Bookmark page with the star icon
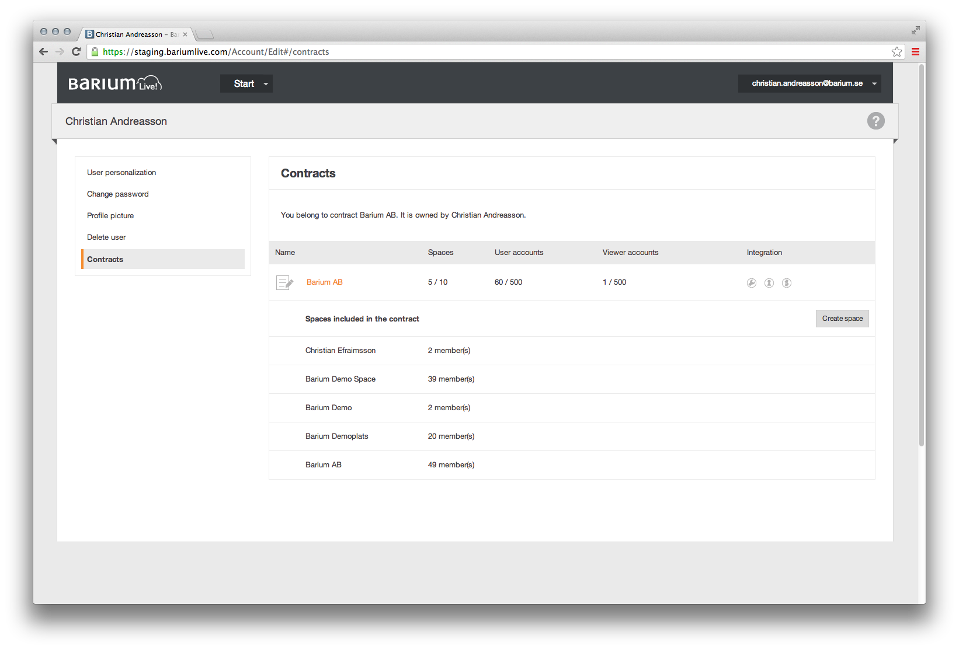 [897, 52]
